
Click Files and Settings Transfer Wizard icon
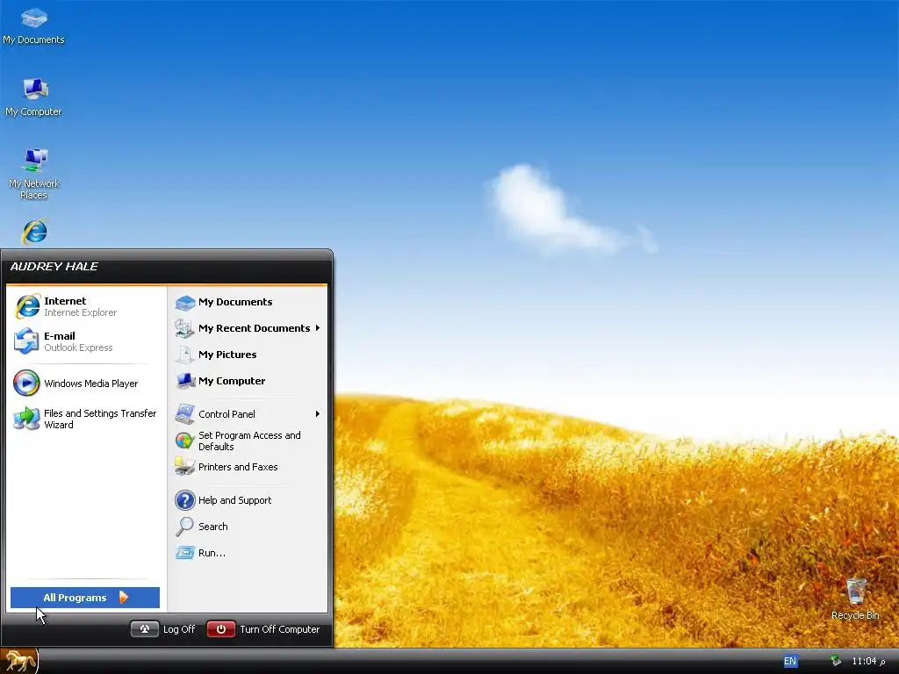[x=26, y=419]
